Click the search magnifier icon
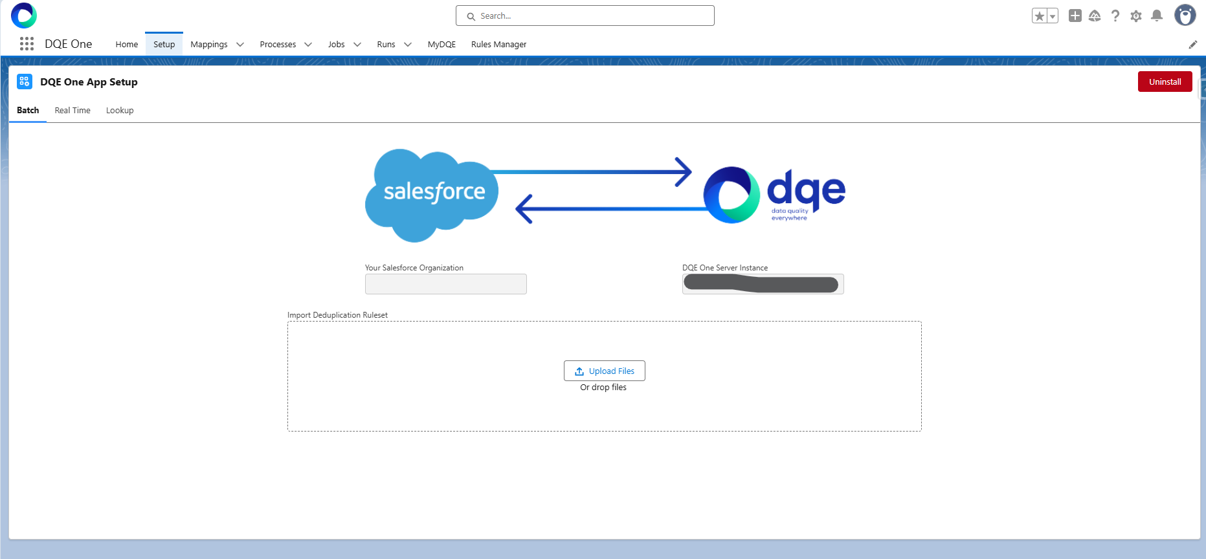 click(x=471, y=16)
